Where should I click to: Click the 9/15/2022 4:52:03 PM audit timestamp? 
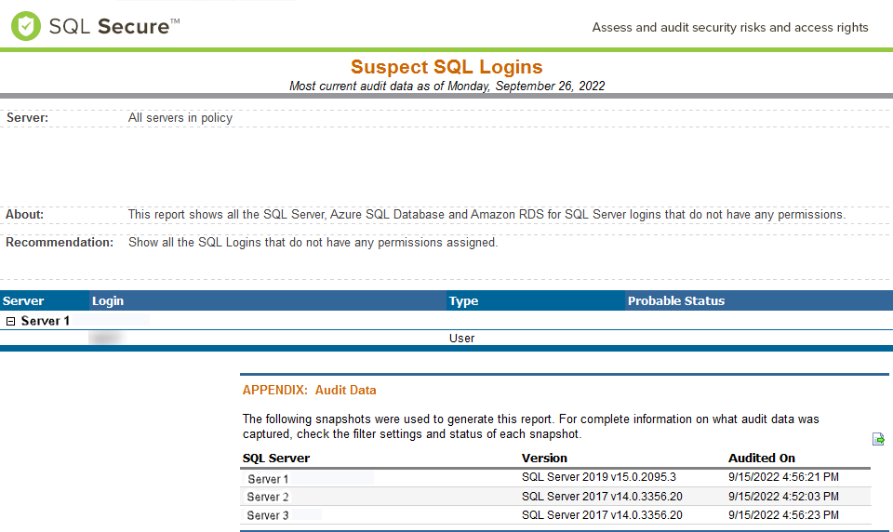[x=783, y=497]
